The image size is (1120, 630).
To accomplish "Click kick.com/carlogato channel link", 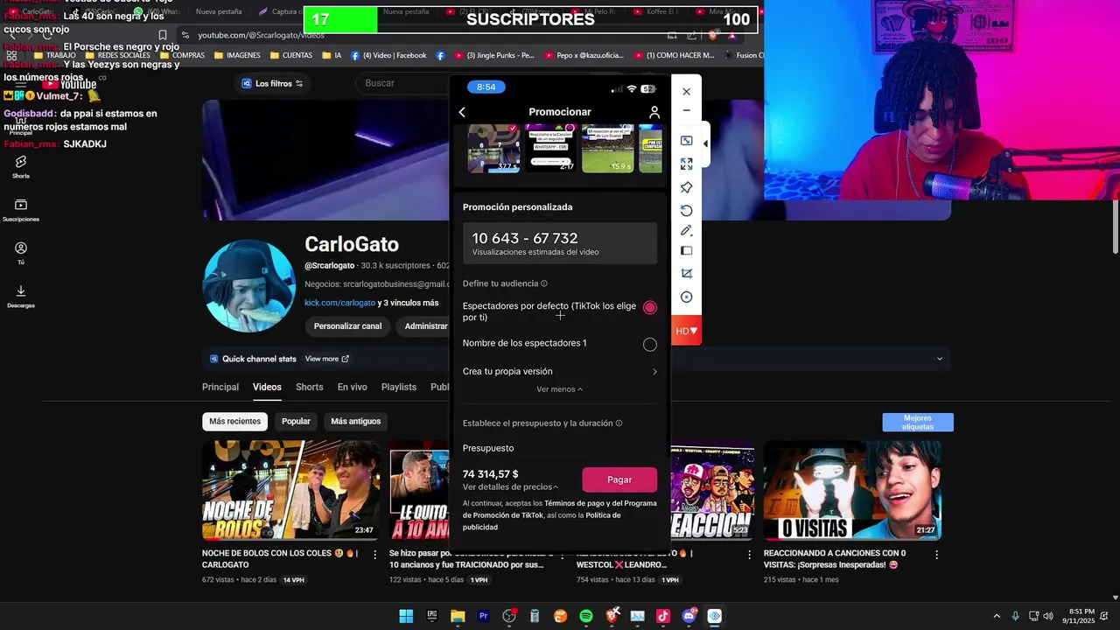I will point(339,303).
